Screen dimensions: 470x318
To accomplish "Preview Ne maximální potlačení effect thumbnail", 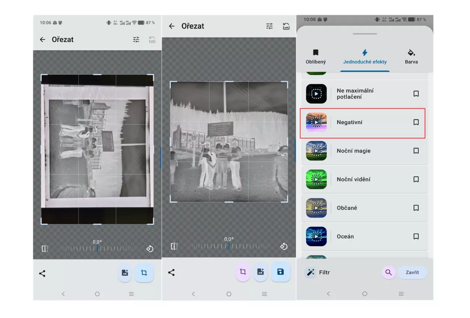I will (x=316, y=94).
